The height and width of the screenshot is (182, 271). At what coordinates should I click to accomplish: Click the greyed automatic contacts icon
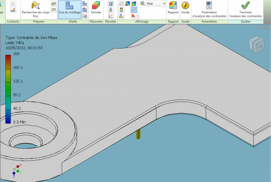tap(13, 4)
